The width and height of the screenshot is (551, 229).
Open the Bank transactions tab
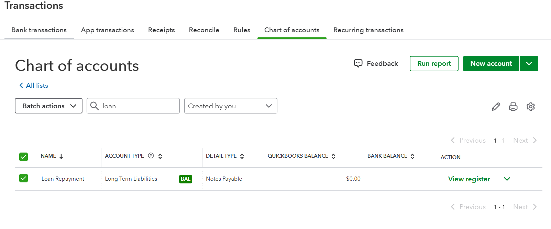39,30
